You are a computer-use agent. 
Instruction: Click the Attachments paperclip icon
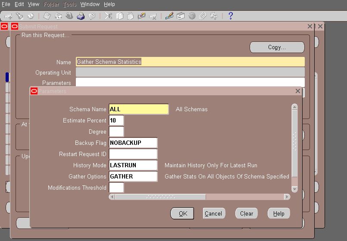point(203,16)
